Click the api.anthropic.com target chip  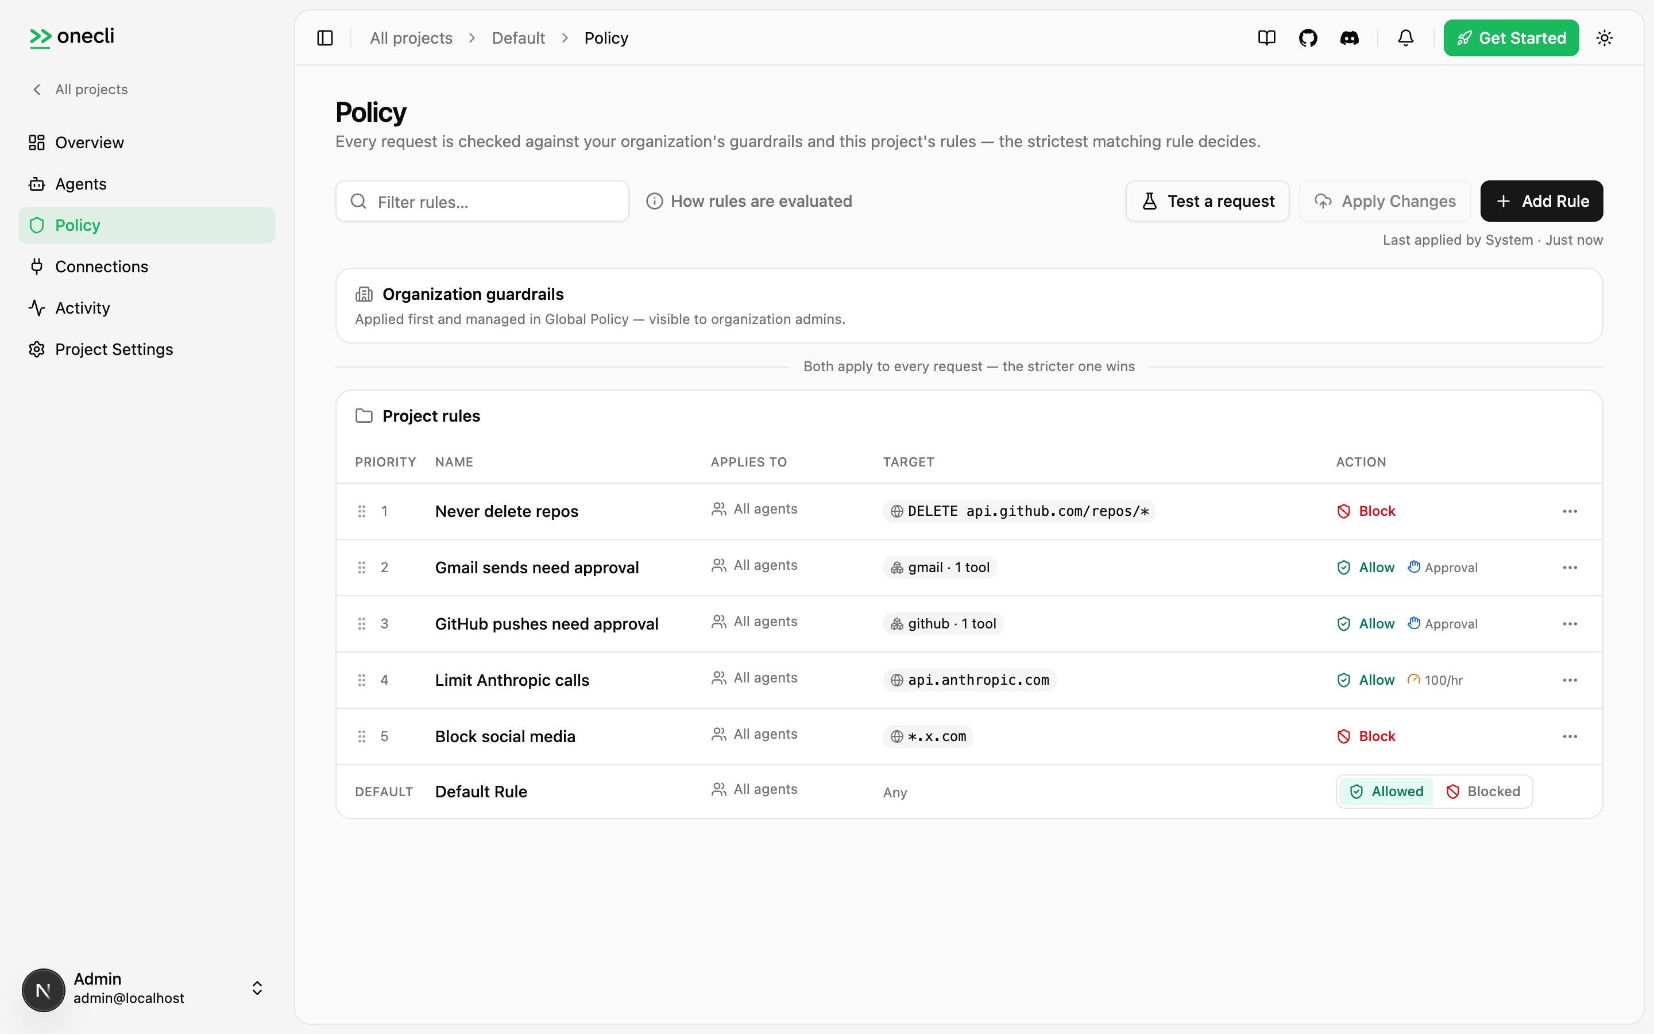[969, 681]
